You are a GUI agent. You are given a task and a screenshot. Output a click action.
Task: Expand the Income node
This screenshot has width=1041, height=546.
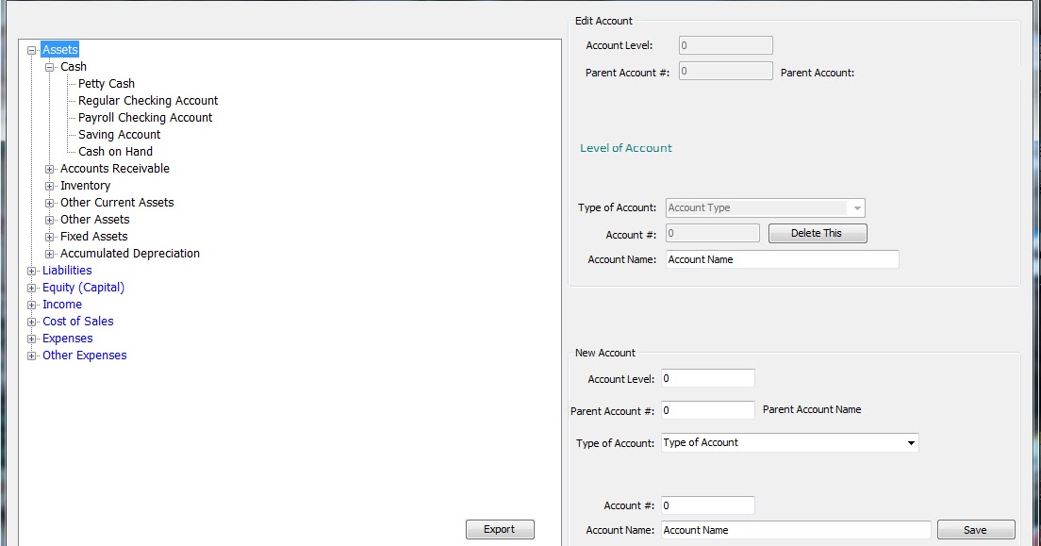pyautogui.click(x=31, y=305)
